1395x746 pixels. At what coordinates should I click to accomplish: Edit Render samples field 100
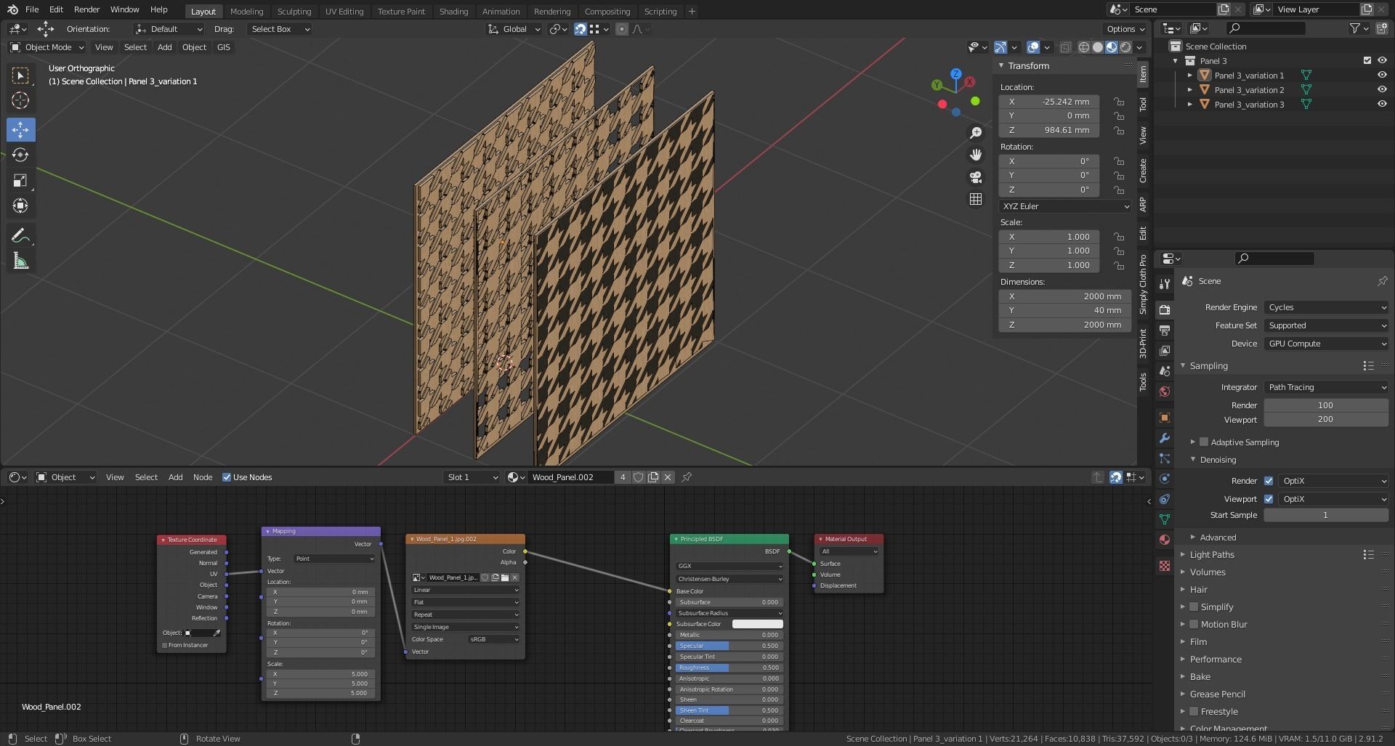pyautogui.click(x=1326, y=405)
